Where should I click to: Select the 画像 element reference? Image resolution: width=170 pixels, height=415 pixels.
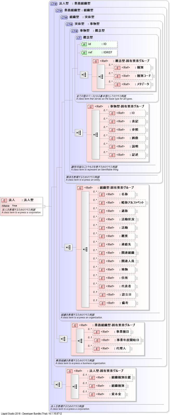(127, 138)
